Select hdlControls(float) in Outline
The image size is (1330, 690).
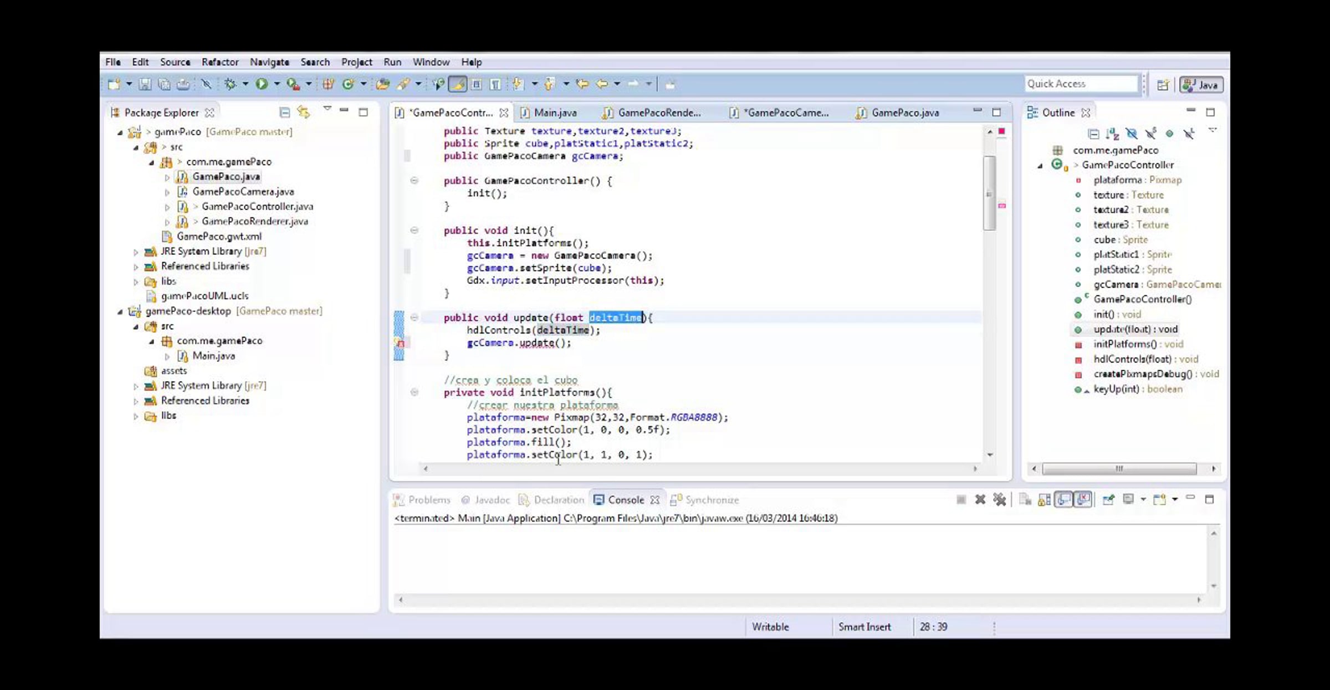point(1145,359)
